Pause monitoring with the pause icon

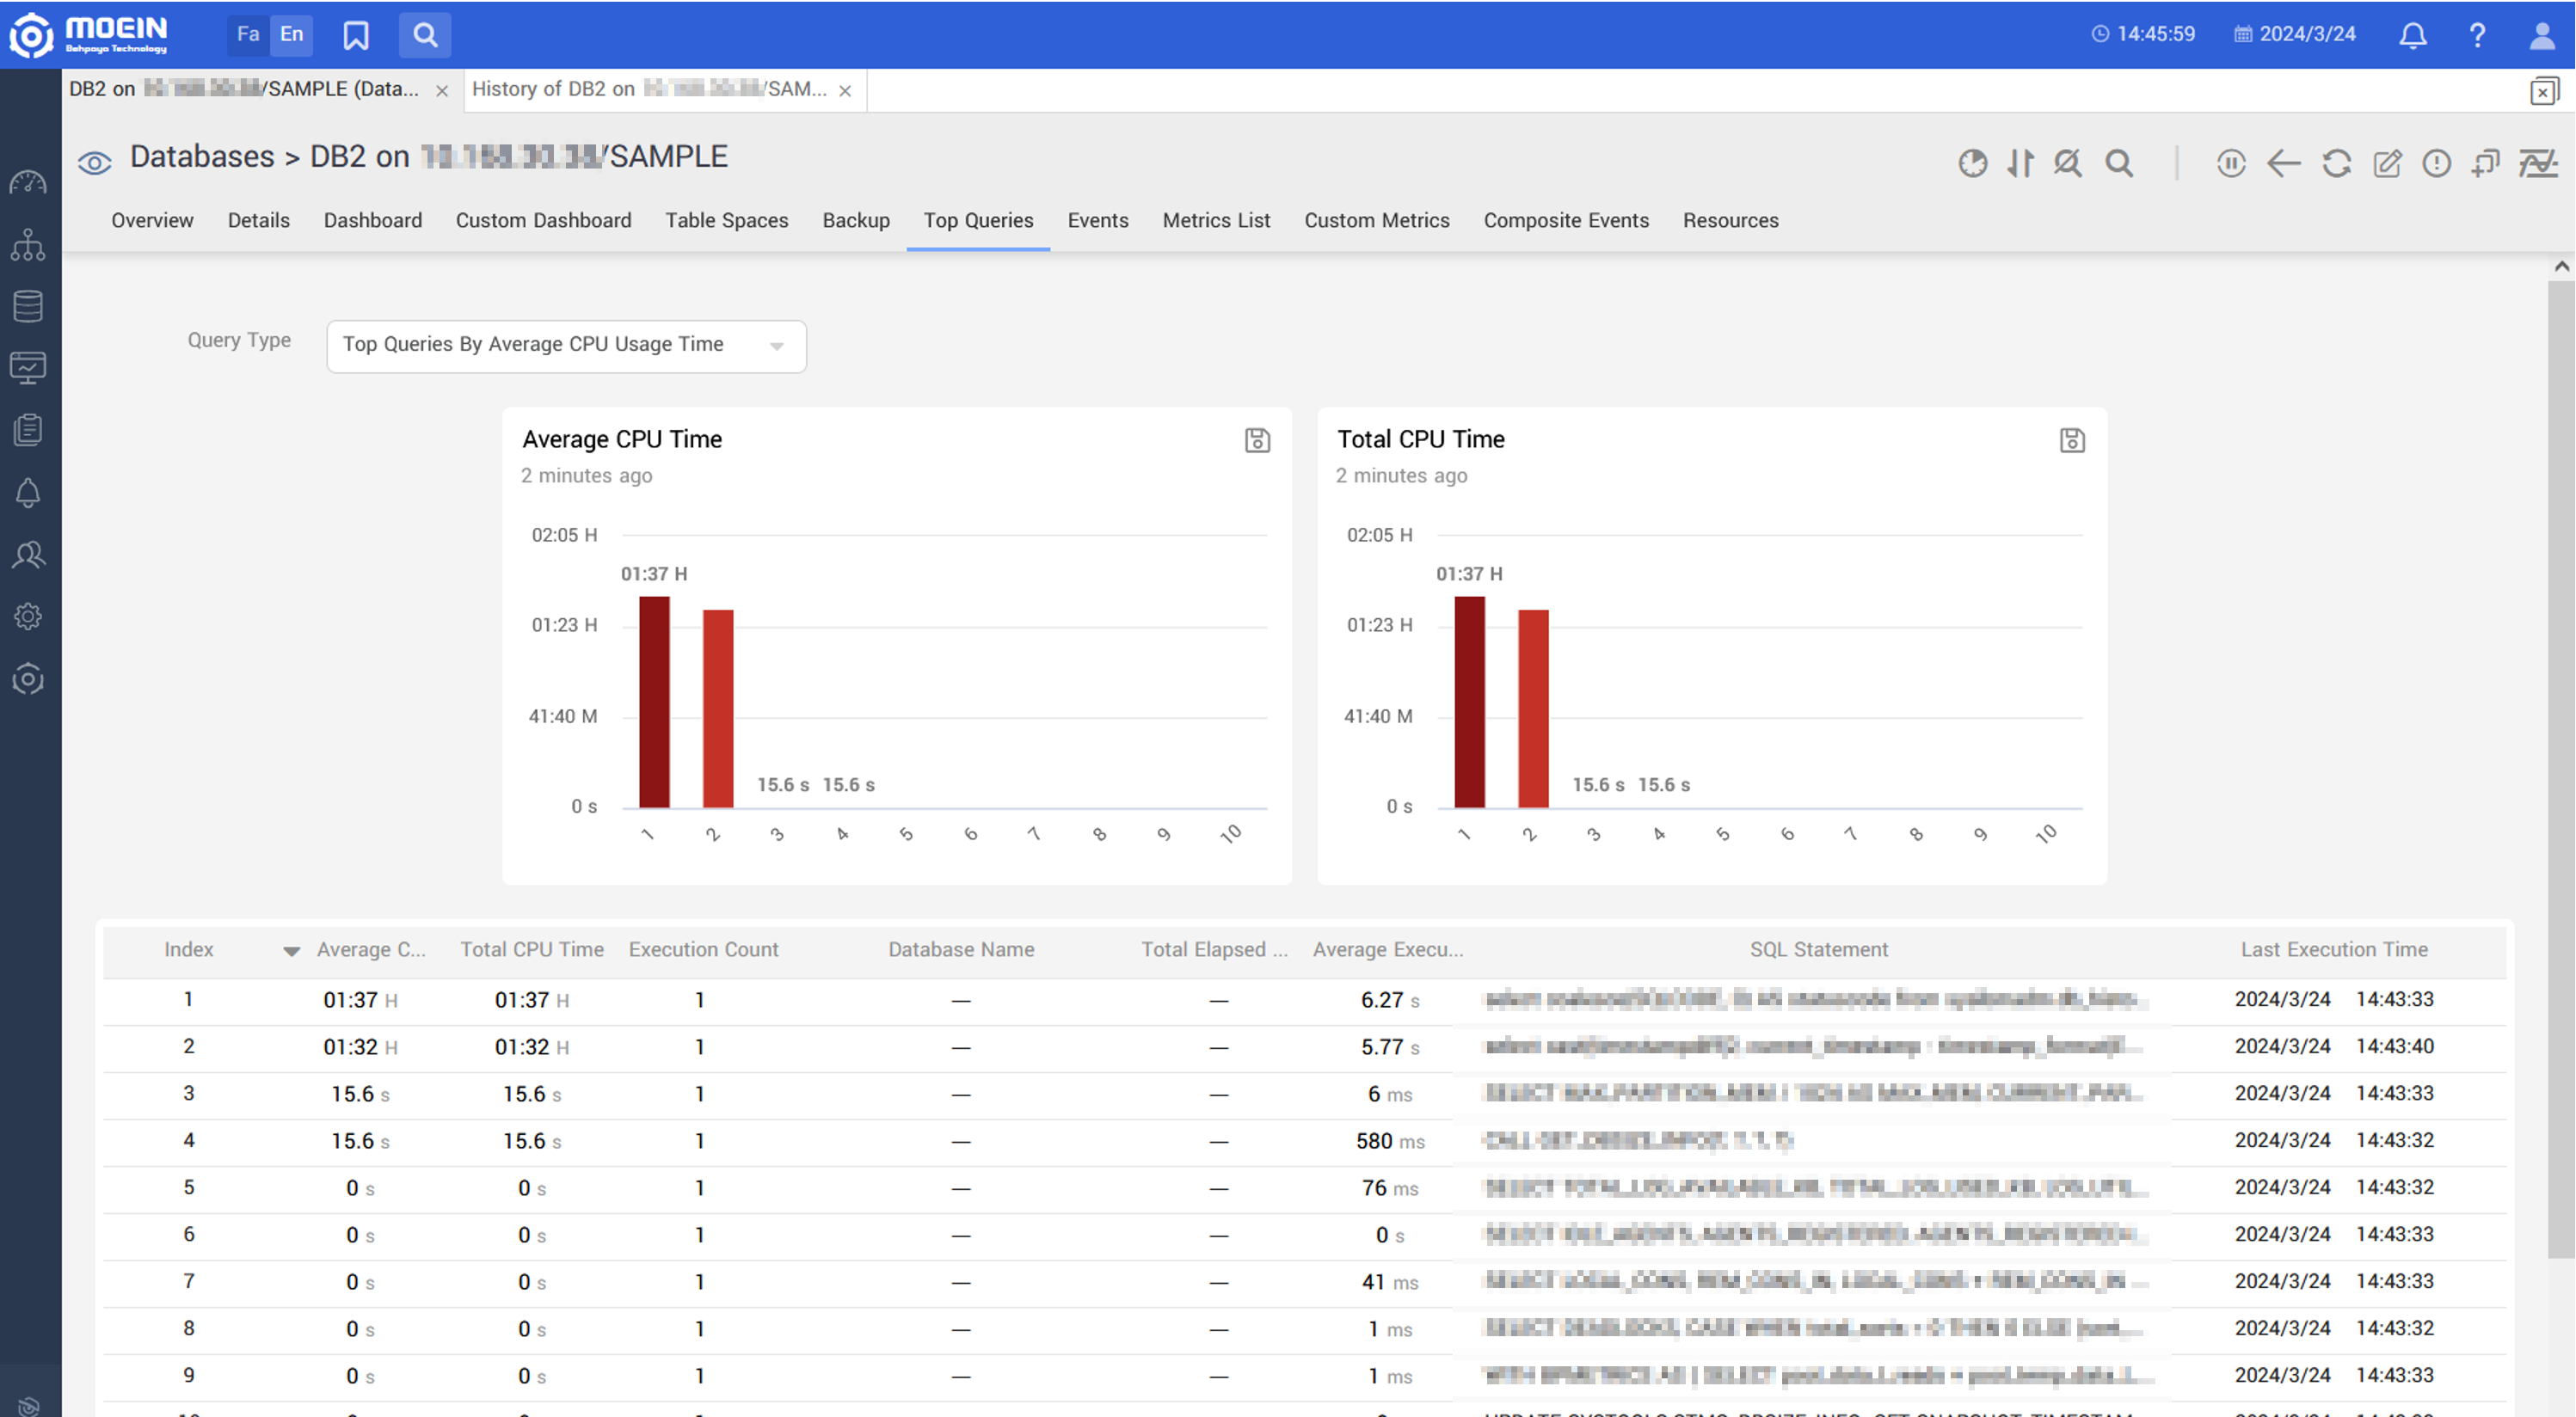coord(2231,163)
